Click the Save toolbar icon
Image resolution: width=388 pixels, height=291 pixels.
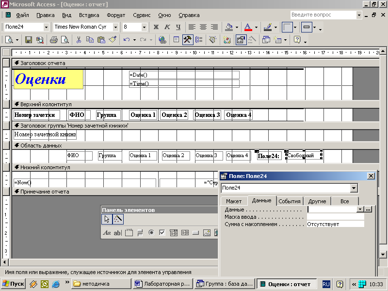point(29,40)
